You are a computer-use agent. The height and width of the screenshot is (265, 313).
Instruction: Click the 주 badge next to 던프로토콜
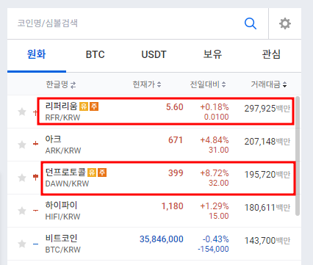coord(102,173)
